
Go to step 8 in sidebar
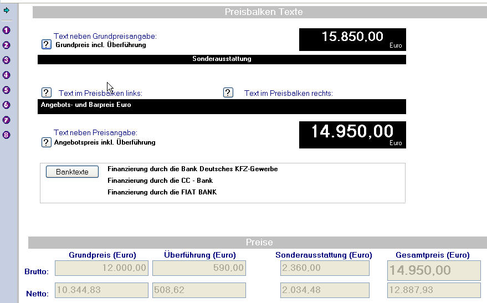pos(7,135)
